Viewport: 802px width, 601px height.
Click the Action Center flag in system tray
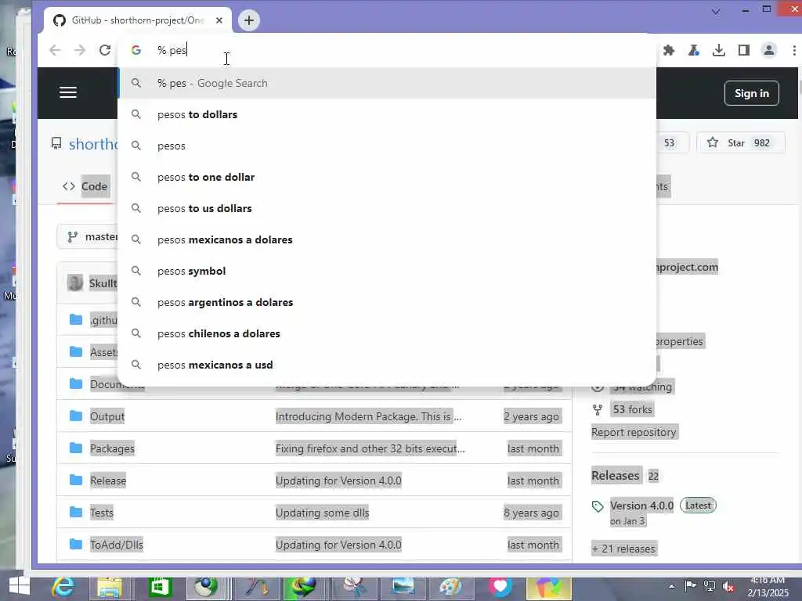690,586
